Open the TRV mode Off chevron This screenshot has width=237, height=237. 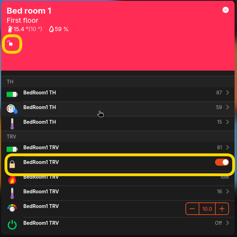coord(228,223)
